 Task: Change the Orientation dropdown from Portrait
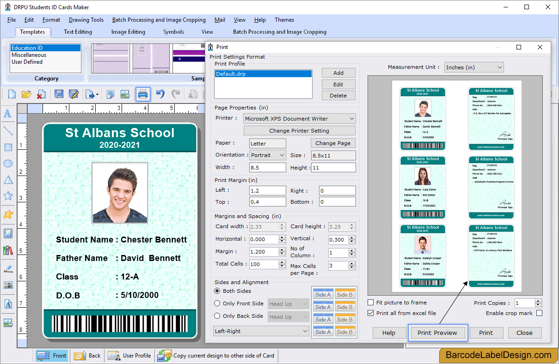coord(267,155)
